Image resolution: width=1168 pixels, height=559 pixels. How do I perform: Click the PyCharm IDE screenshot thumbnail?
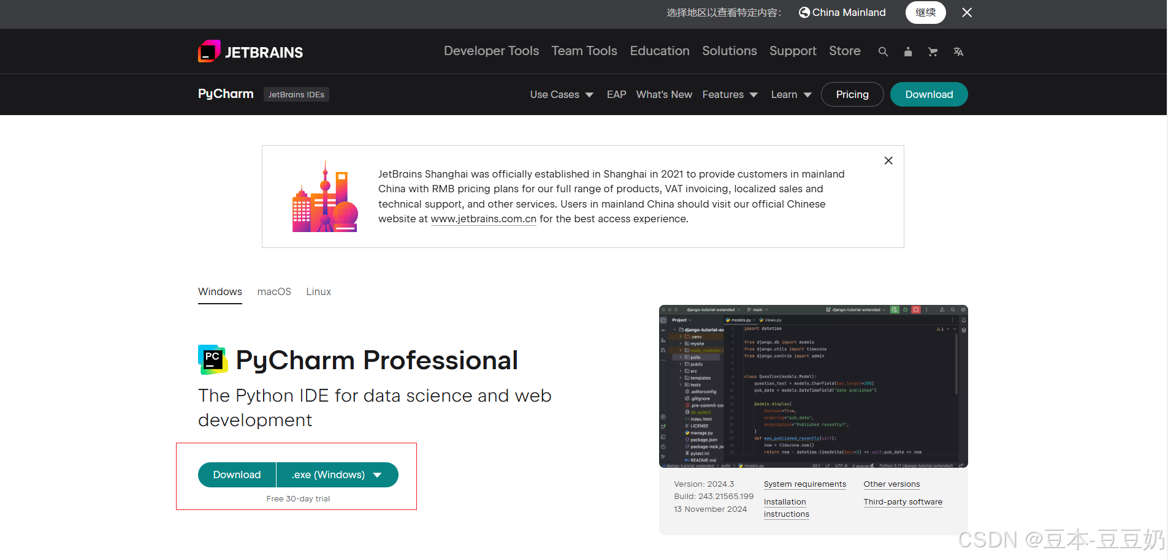pos(814,386)
